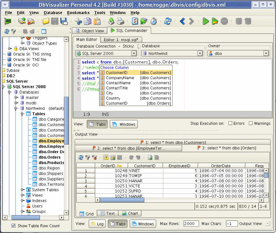Click the reload icon in output grid toolbar
This screenshot has width=276, height=233.
(80, 157)
